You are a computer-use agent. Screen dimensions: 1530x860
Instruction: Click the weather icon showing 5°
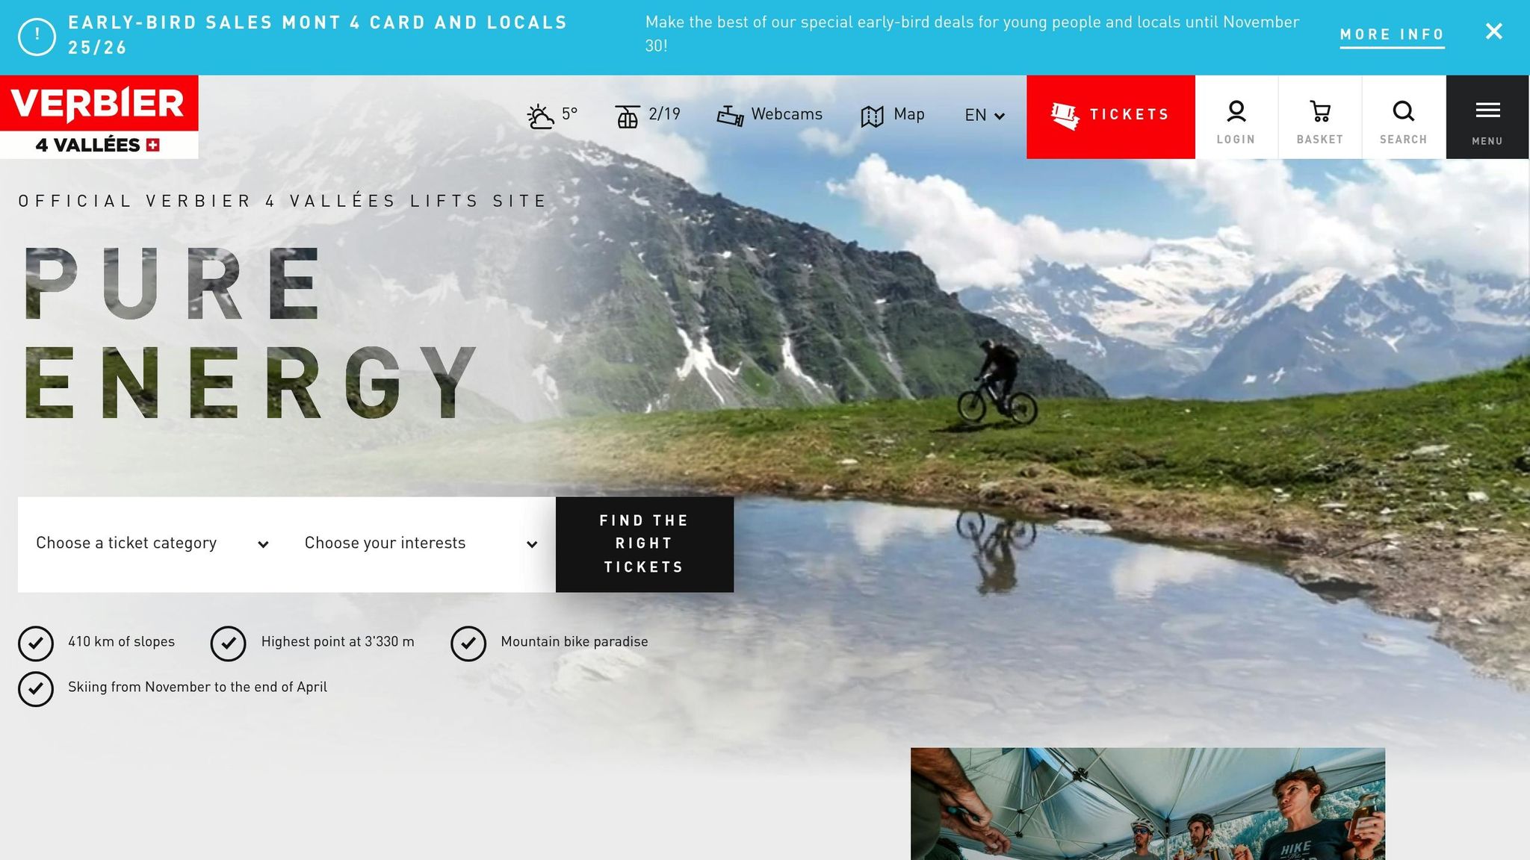(x=540, y=116)
